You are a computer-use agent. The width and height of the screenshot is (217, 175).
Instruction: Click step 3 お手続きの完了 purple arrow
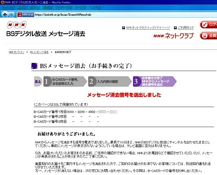coord(155,82)
